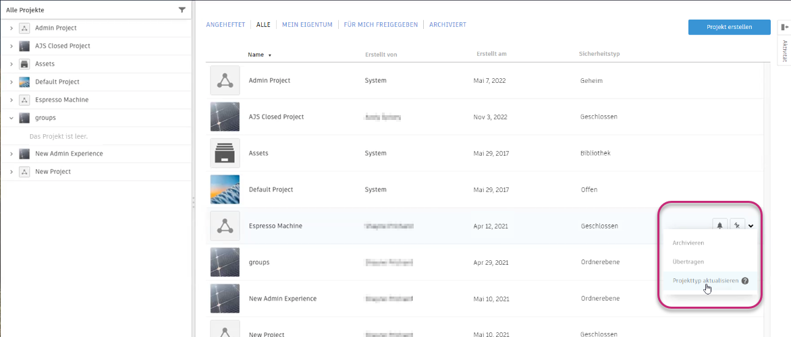Toggle the Espresso Machine row dropdown arrow
Image resolution: width=791 pixels, height=337 pixels.
point(751,226)
